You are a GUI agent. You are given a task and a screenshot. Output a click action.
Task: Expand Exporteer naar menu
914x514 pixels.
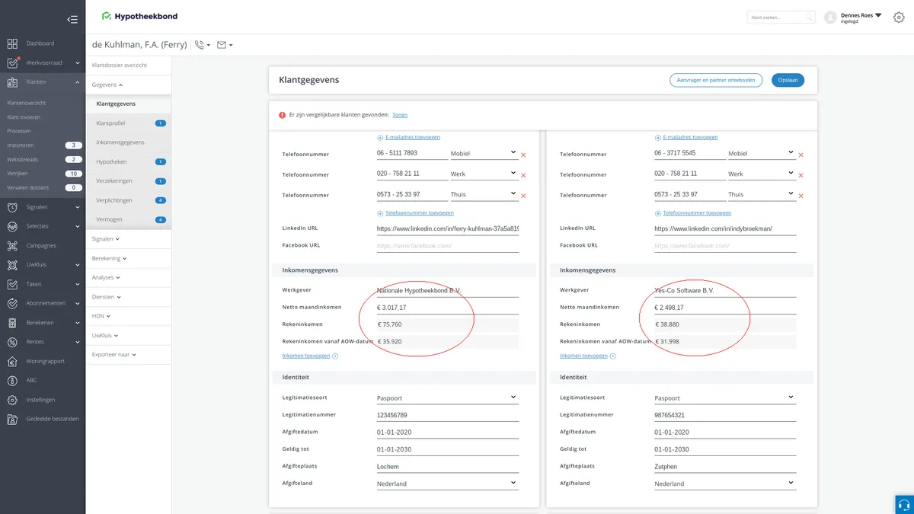(113, 354)
